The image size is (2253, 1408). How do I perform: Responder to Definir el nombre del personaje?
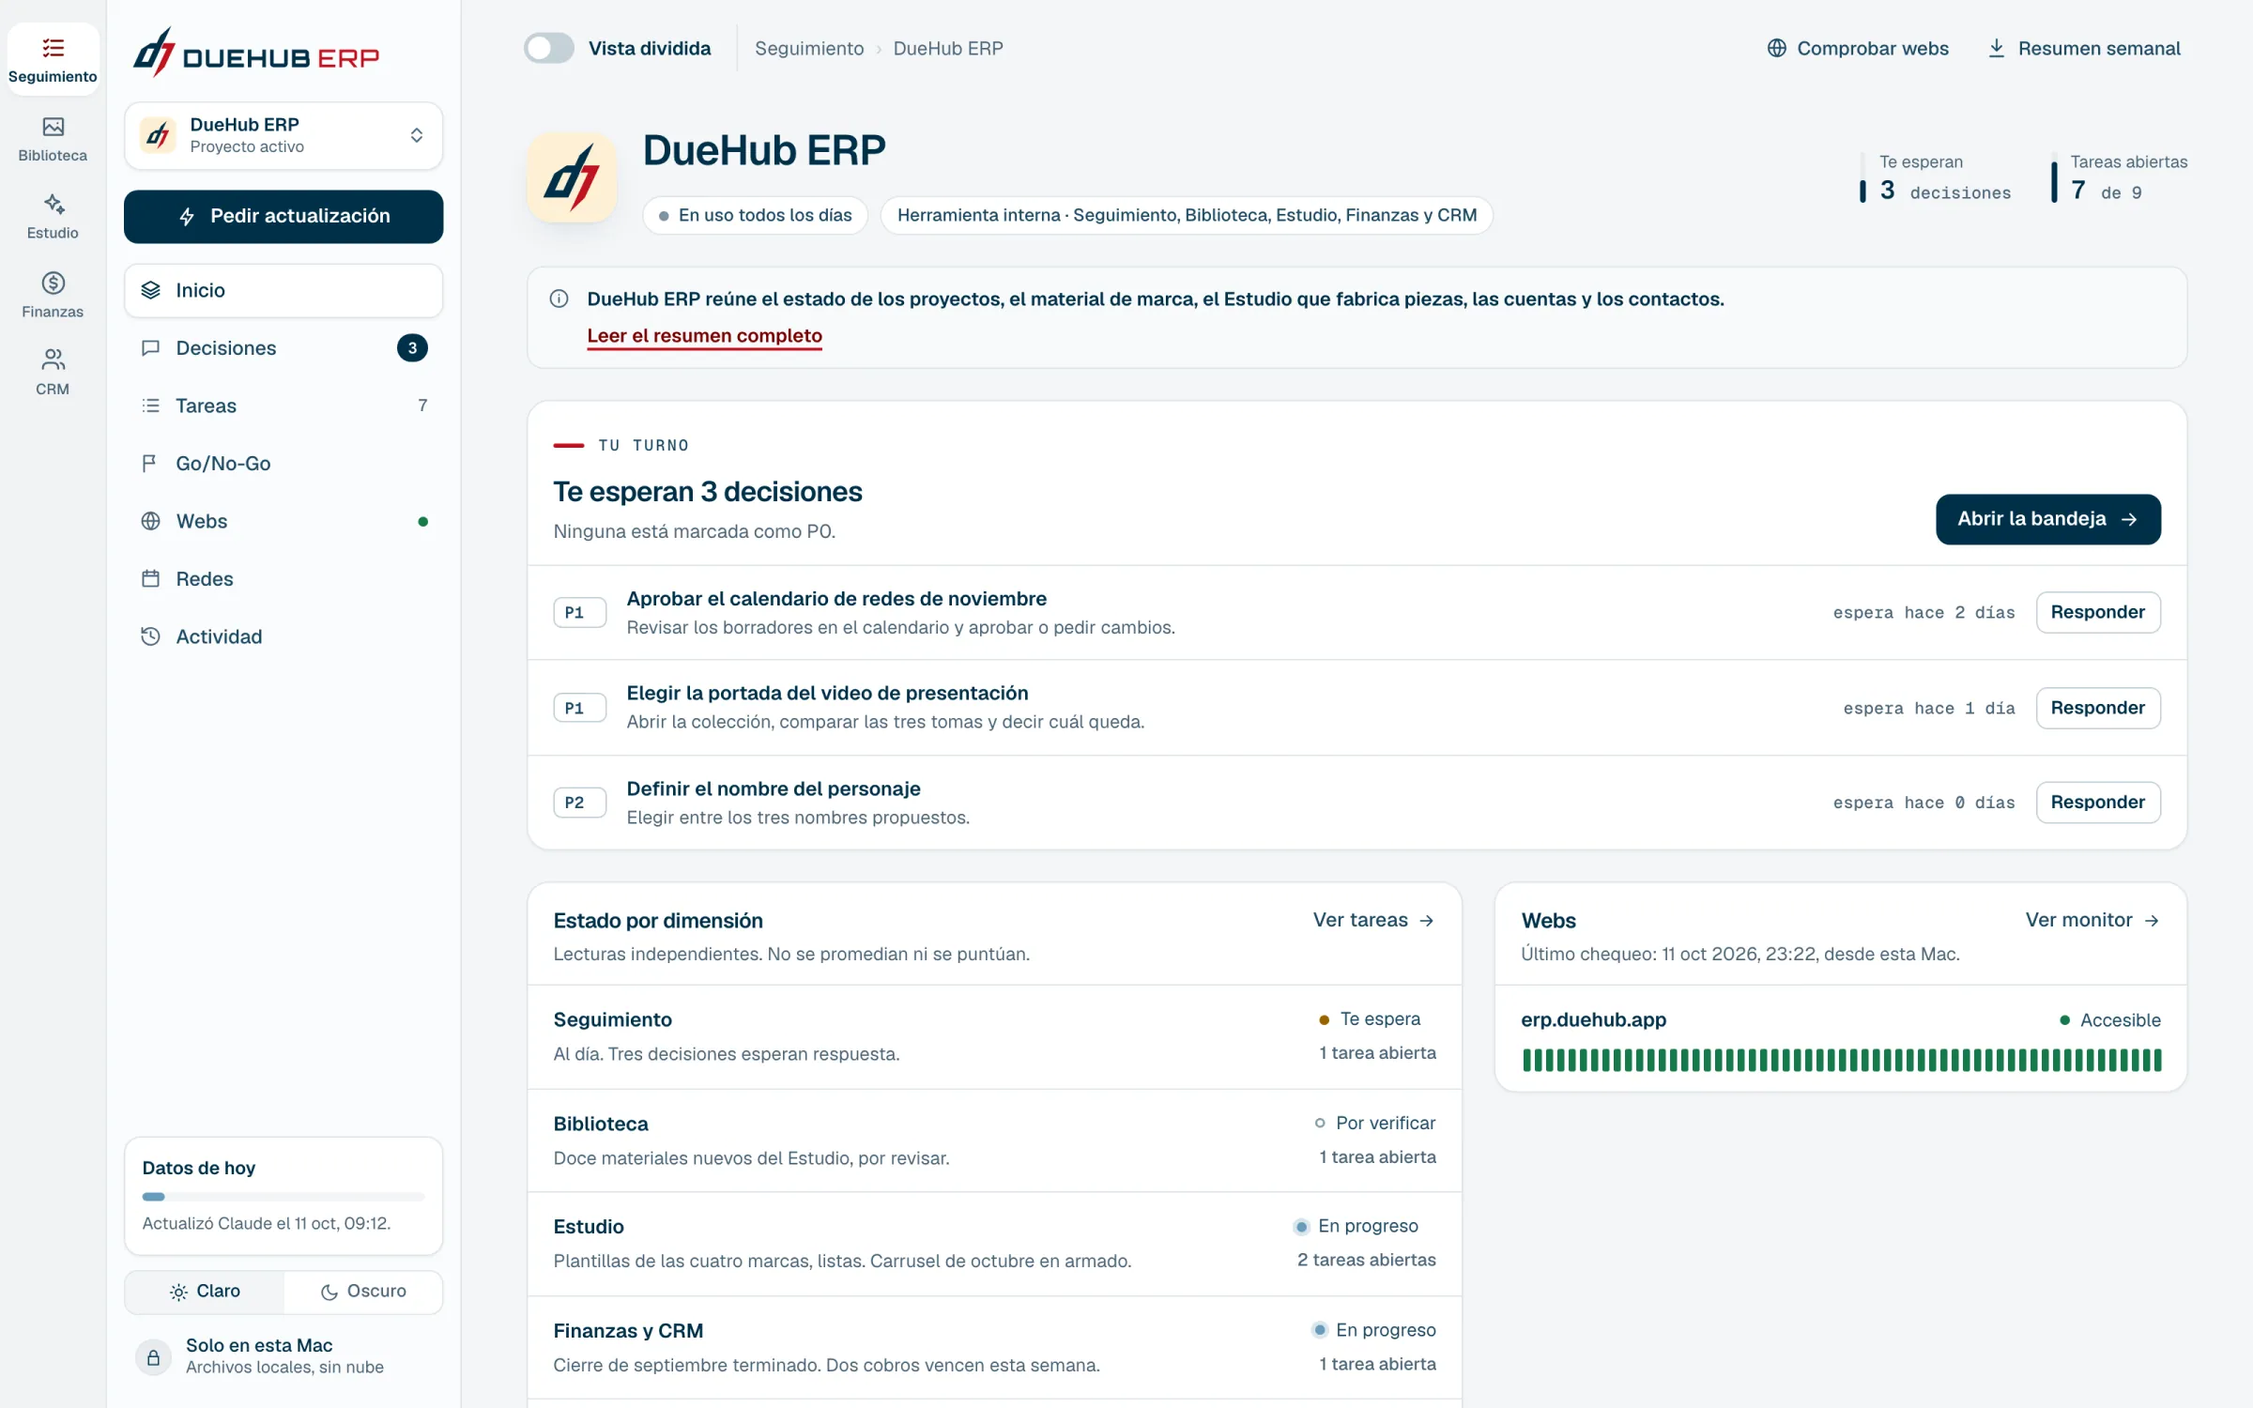2098,803
